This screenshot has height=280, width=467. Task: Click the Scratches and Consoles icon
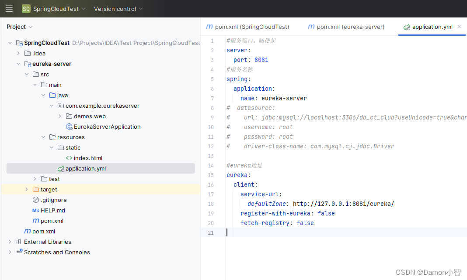pyautogui.click(x=19, y=252)
